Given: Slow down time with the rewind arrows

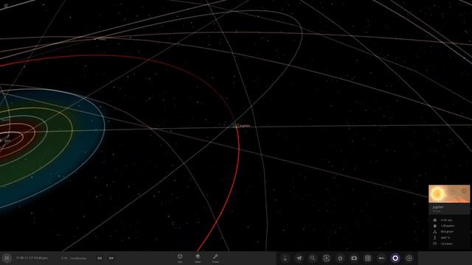Looking at the screenshot, I should coord(100,258).
